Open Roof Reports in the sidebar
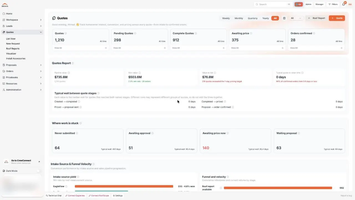This screenshot has height=200, width=355. tap(13, 49)
